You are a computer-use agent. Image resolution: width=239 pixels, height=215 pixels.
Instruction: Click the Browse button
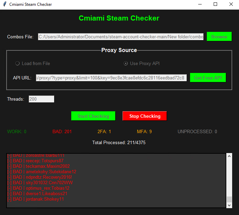click(x=219, y=37)
